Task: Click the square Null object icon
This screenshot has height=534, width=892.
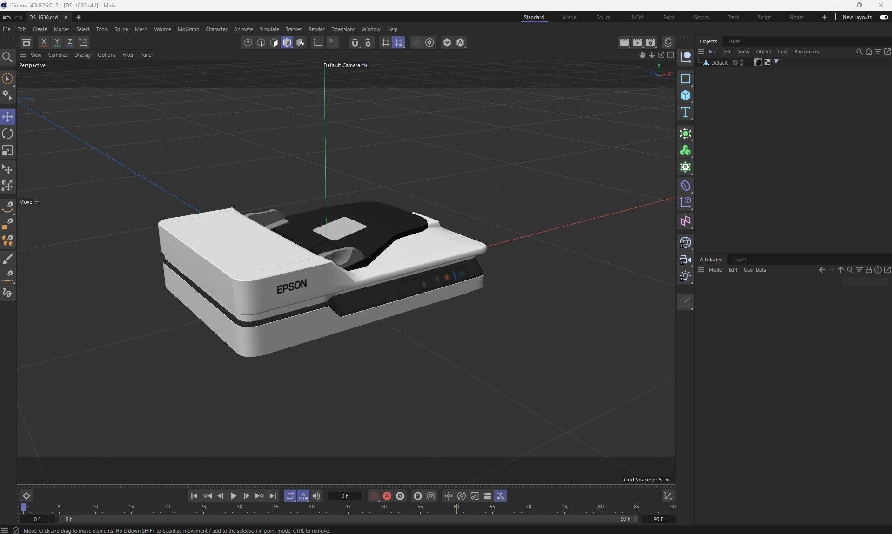Action: pos(685,79)
